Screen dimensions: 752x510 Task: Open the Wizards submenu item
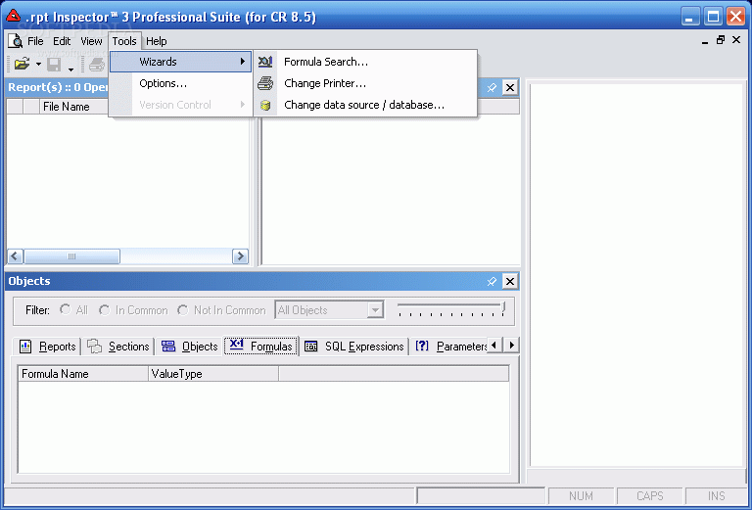point(181,62)
